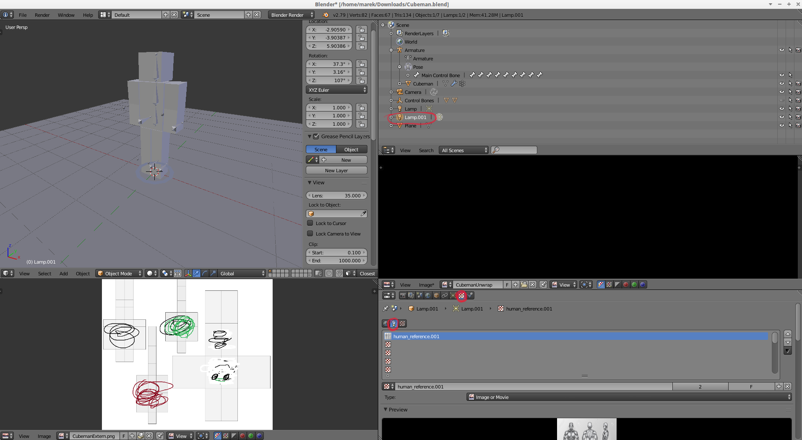Show green channel in CubemanExtern.png editor
Screen dimensions: 802x440
tap(251, 436)
